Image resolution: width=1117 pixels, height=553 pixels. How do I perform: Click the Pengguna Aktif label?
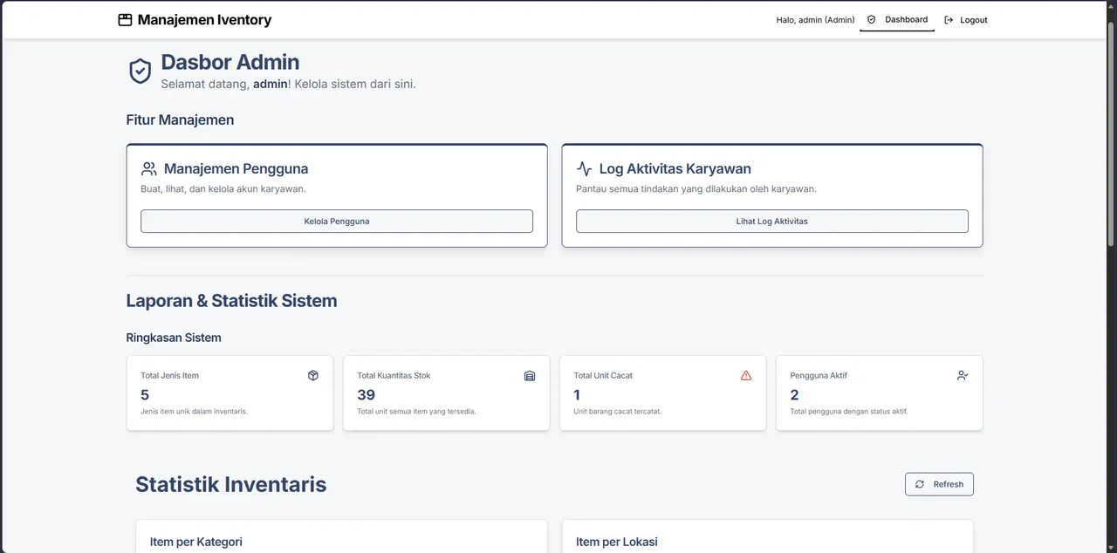[x=819, y=376]
